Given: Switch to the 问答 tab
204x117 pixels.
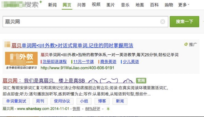Looking at the screenshot, I should [x=81, y=5].
